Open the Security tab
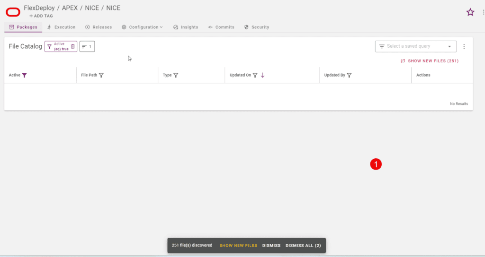 [x=257, y=27]
